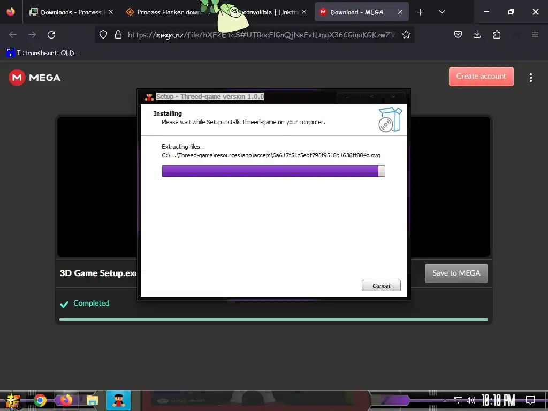This screenshot has height=411, width=548.
Task: Open the Linktree browser tab
Action: (269, 12)
